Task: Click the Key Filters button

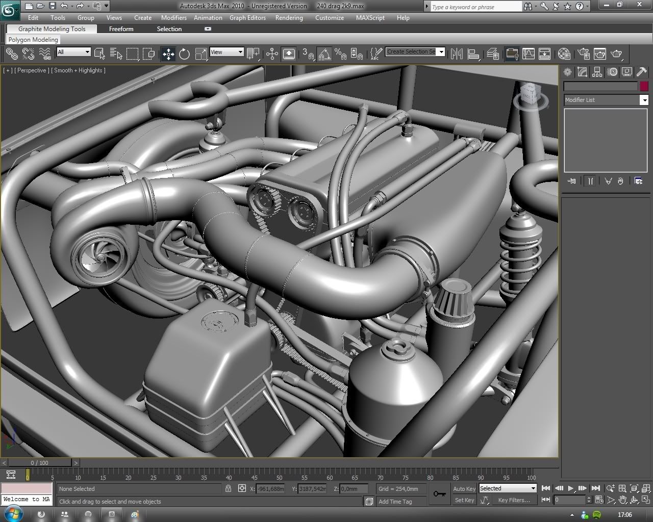Action: click(x=513, y=500)
